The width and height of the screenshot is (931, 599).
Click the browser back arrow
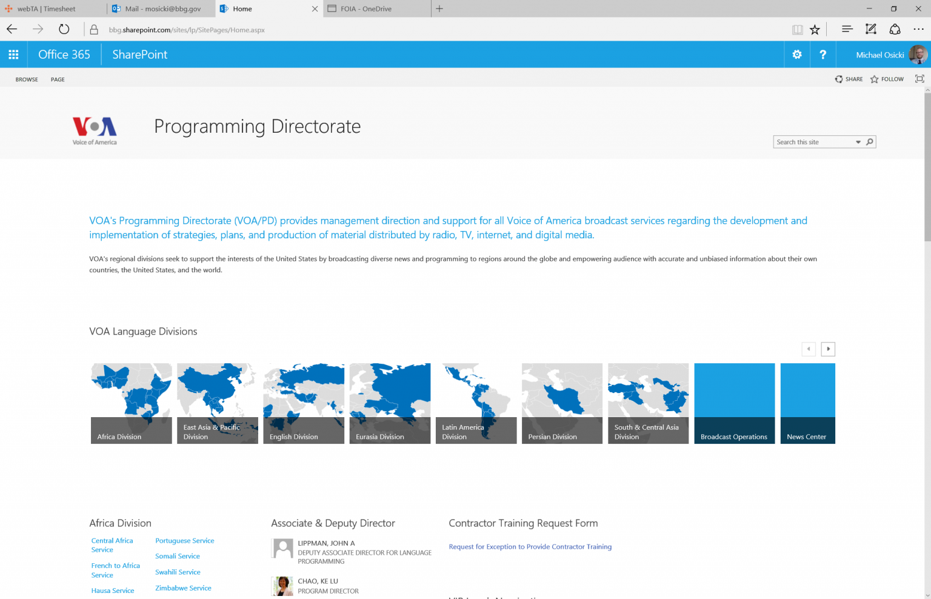[x=12, y=29]
